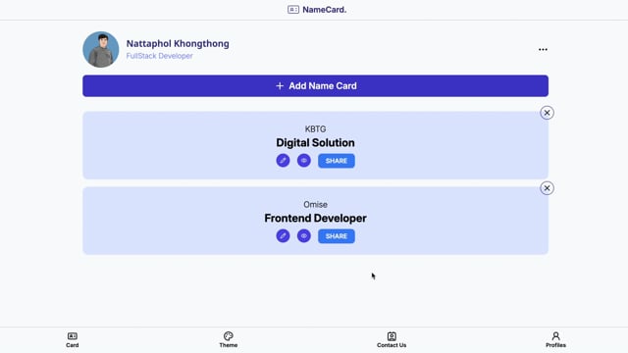Switch to the Card tab
Image resolution: width=628 pixels, height=353 pixels.
click(72, 340)
